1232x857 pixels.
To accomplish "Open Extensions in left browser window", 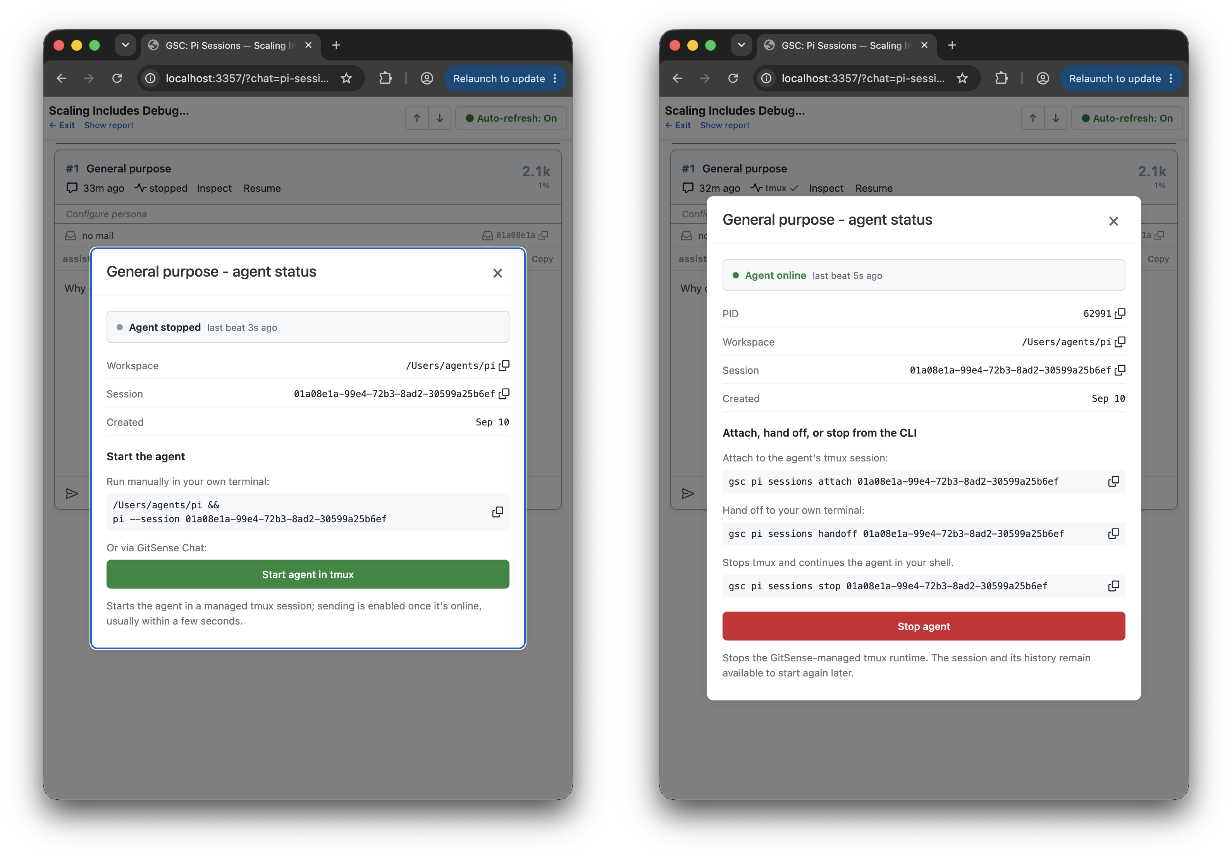I will pyautogui.click(x=385, y=78).
